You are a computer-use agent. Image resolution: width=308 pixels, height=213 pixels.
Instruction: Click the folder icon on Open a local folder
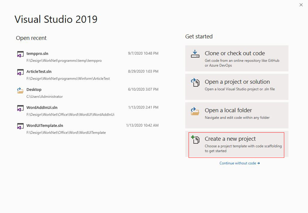click(x=195, y=111)
